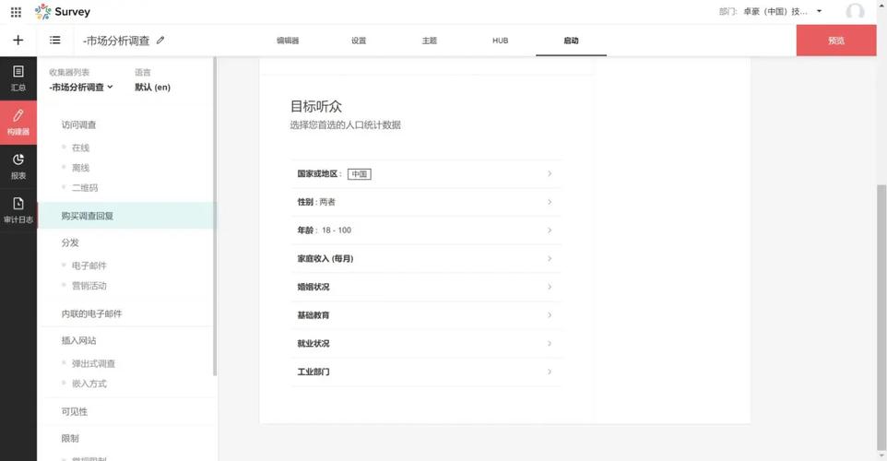Expand the 工业部门 row chevron
887x461 pixels.
coord(550,372)
